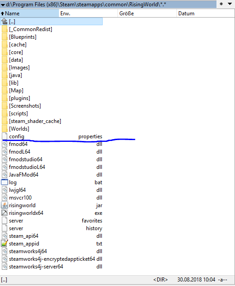Image resolution: width=235 pixels, height=286 pixels.
Task: Sort by Datum column header
Action: tap(206, 14)
